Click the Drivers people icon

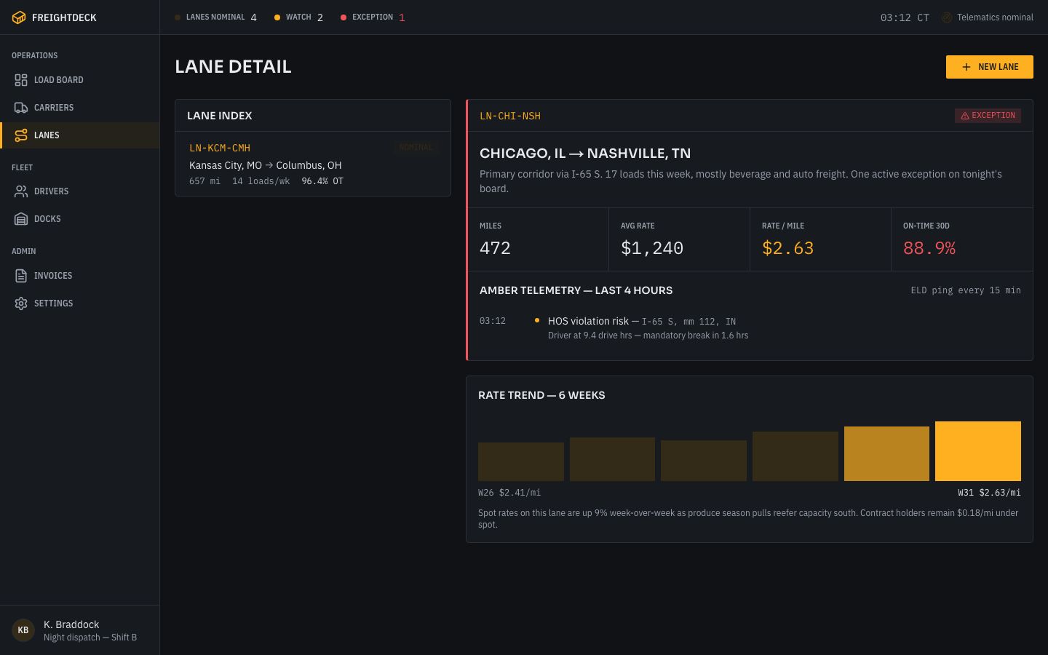pyautogui.click(x=21, y=191)
